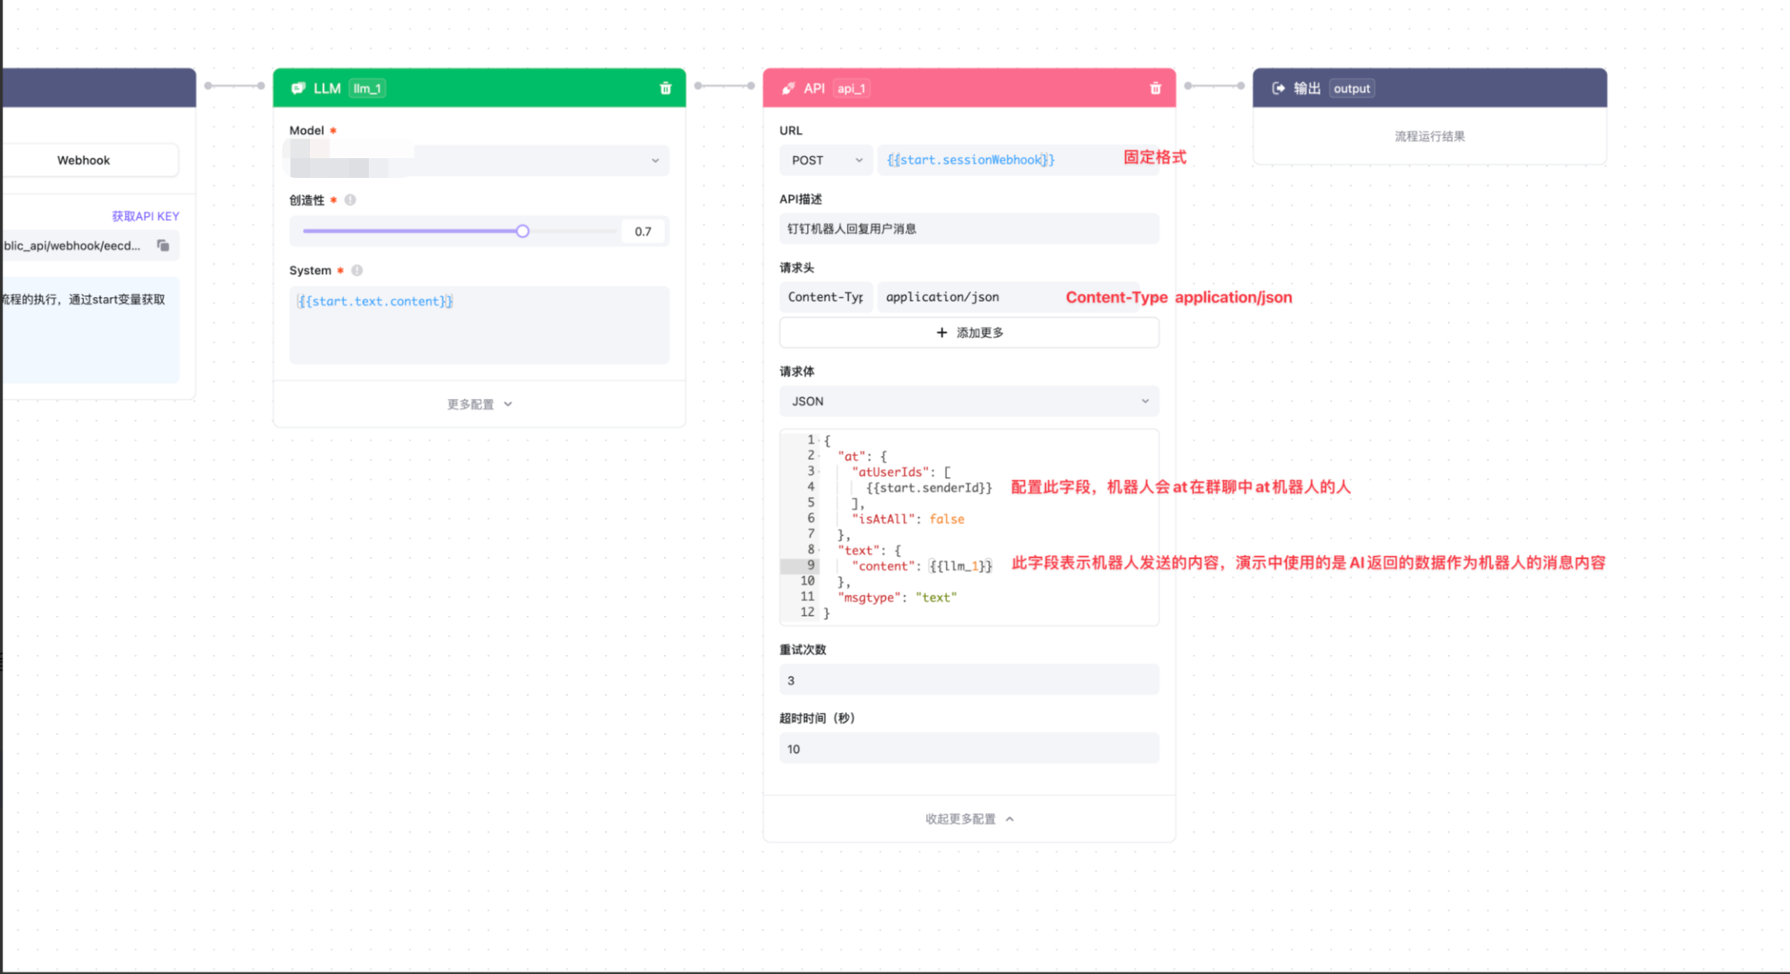The width and height of the screenshot is (1790, 974).
Task: Delete the API node with trash icon
Action: [1155, 88]
